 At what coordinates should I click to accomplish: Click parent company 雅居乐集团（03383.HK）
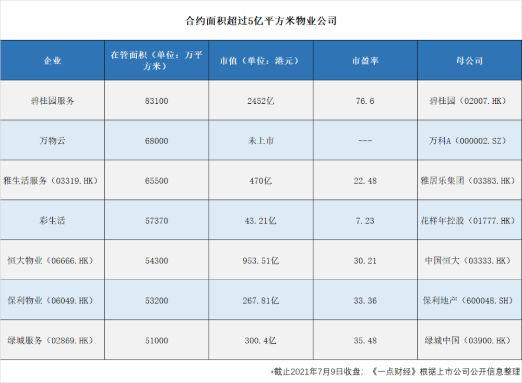(469, 181)
